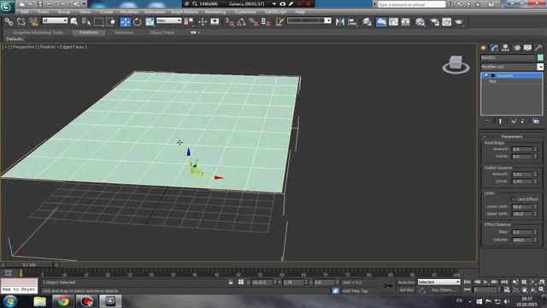Open the Manage Layers dialog
Image resolution: width=547 pixels, height=308 pixels.
[x=367, y=22]
